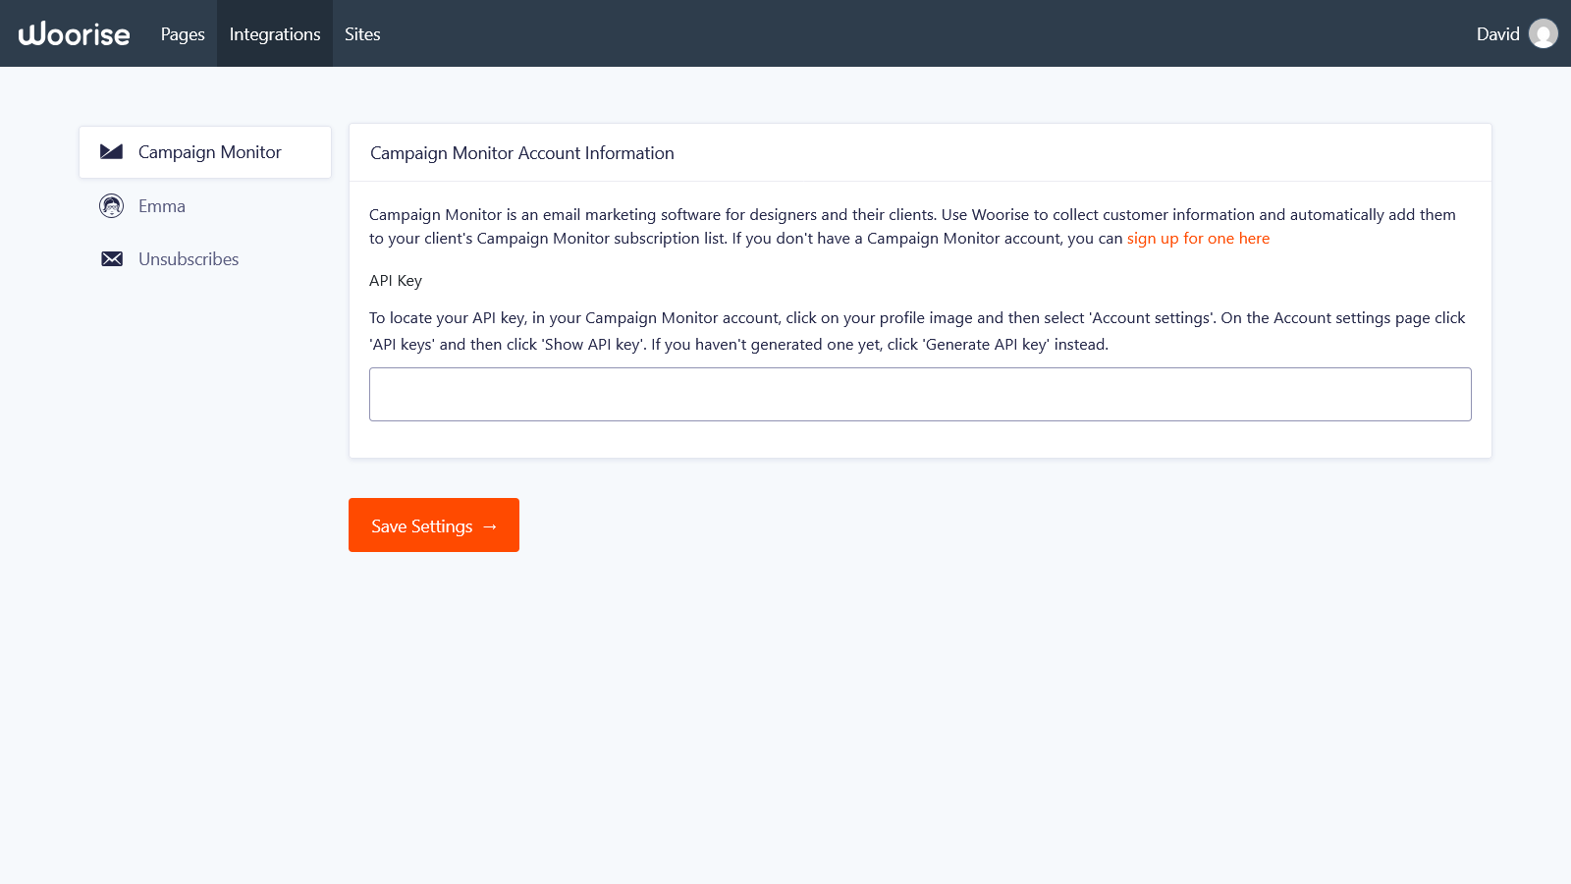Open the Pages menu item
The width and height of the screenshot is (1571, 884).
[183, 34]
